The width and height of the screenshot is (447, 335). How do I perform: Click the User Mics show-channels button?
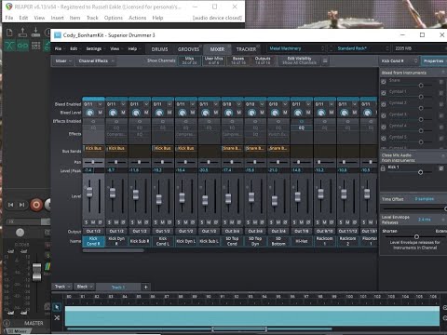click(x=214, y=60)
